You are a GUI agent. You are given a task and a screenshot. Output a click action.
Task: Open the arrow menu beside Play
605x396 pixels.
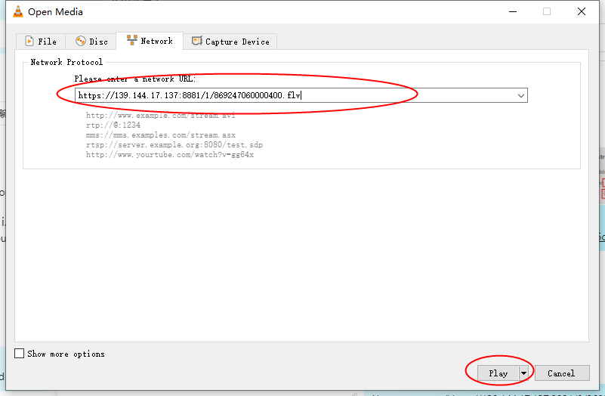tap(523, 373)
